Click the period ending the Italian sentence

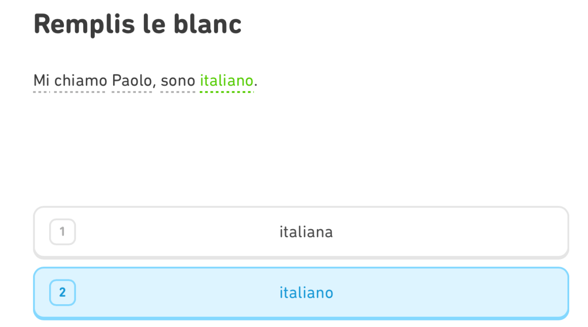point(255,84)
